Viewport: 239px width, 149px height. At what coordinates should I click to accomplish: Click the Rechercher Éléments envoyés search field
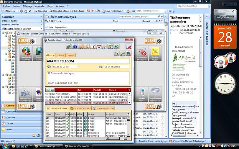click(x=139, y=16)
